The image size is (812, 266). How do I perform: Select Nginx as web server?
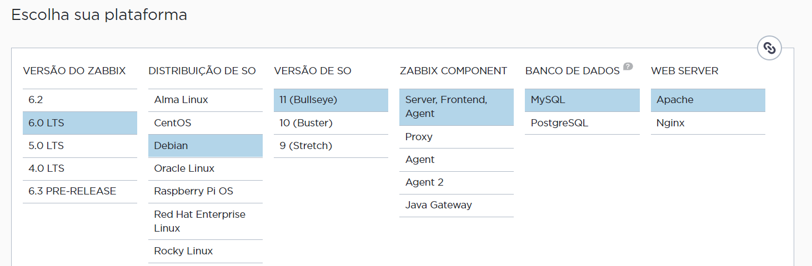(708, 123)
